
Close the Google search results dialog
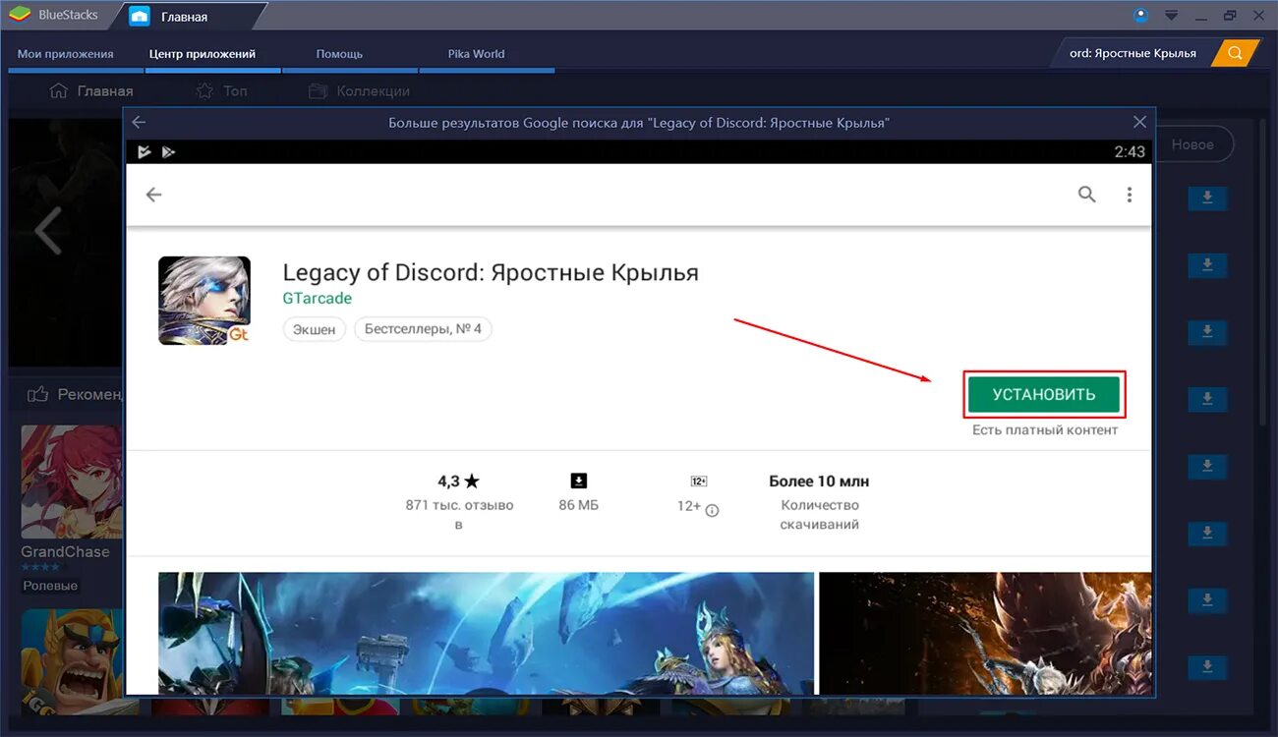coord(1139,122)
